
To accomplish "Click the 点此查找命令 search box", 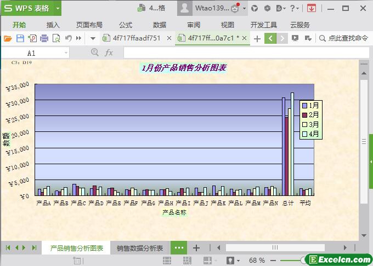I will 343,38.
